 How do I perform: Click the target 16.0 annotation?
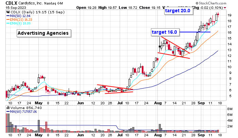(165, 32)
